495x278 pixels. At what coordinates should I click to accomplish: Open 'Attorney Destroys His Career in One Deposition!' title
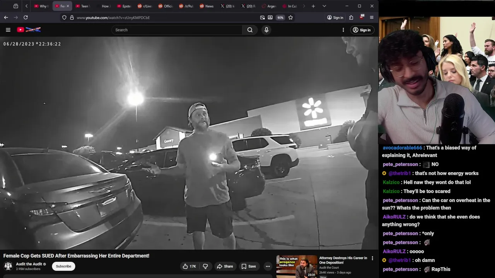tap(343, 260)
